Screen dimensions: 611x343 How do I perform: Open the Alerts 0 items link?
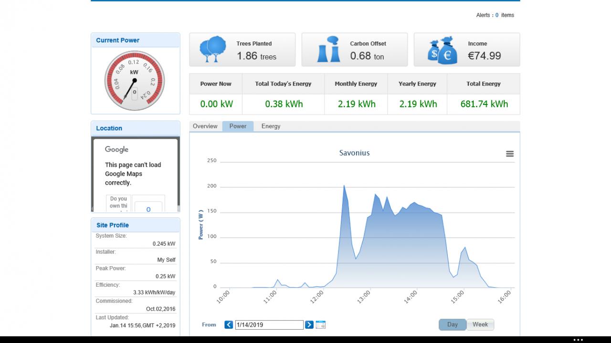(x=495, y=15)
